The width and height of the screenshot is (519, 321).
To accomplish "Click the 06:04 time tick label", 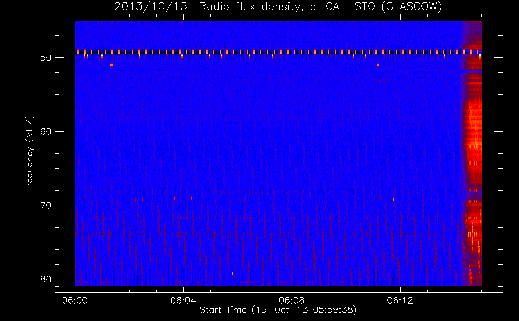I will [183, 301].
